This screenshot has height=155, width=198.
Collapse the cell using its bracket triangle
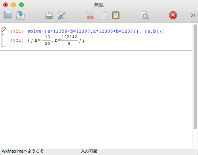pos(4,30)
